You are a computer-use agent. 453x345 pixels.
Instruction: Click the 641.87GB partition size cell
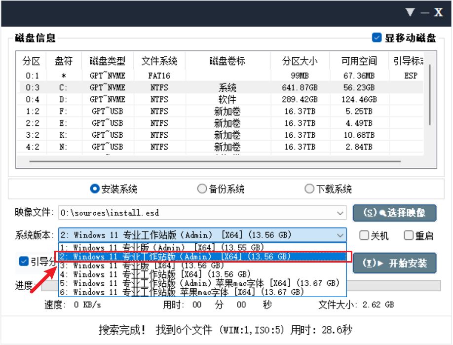pos(300,87)
